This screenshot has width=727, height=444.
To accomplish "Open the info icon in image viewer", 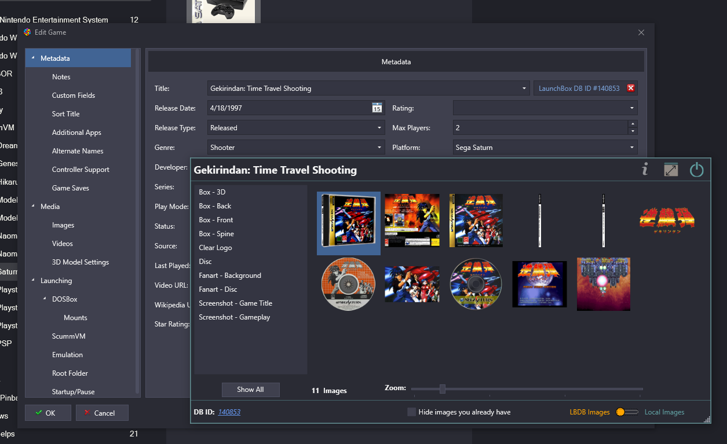I will click(x=645, y=170).
